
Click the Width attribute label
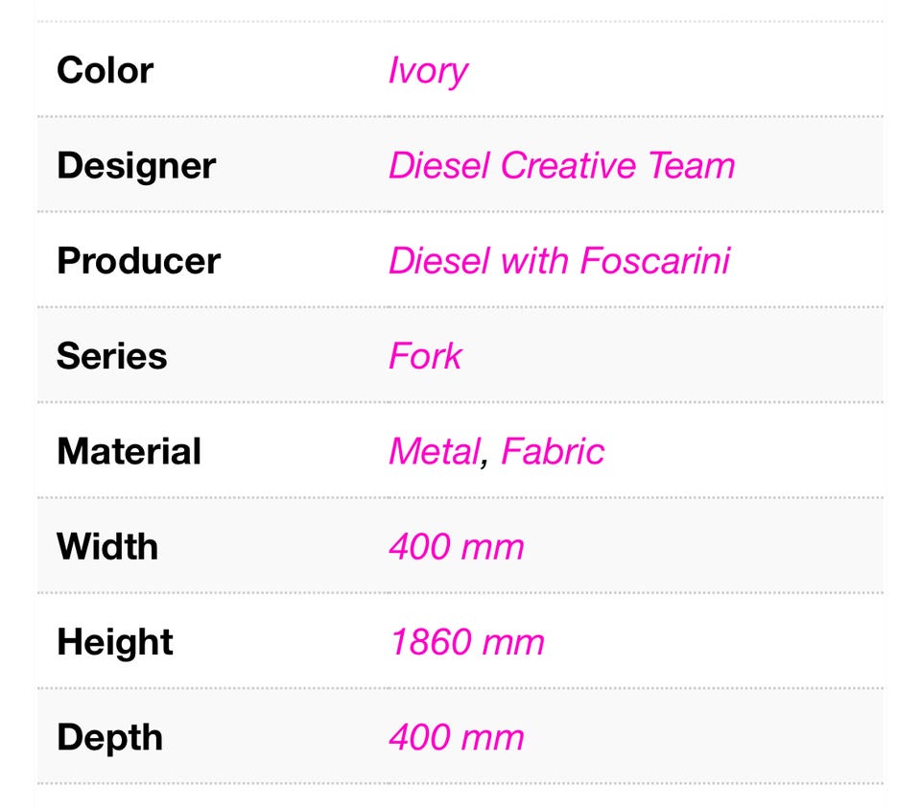coord(107,547)
